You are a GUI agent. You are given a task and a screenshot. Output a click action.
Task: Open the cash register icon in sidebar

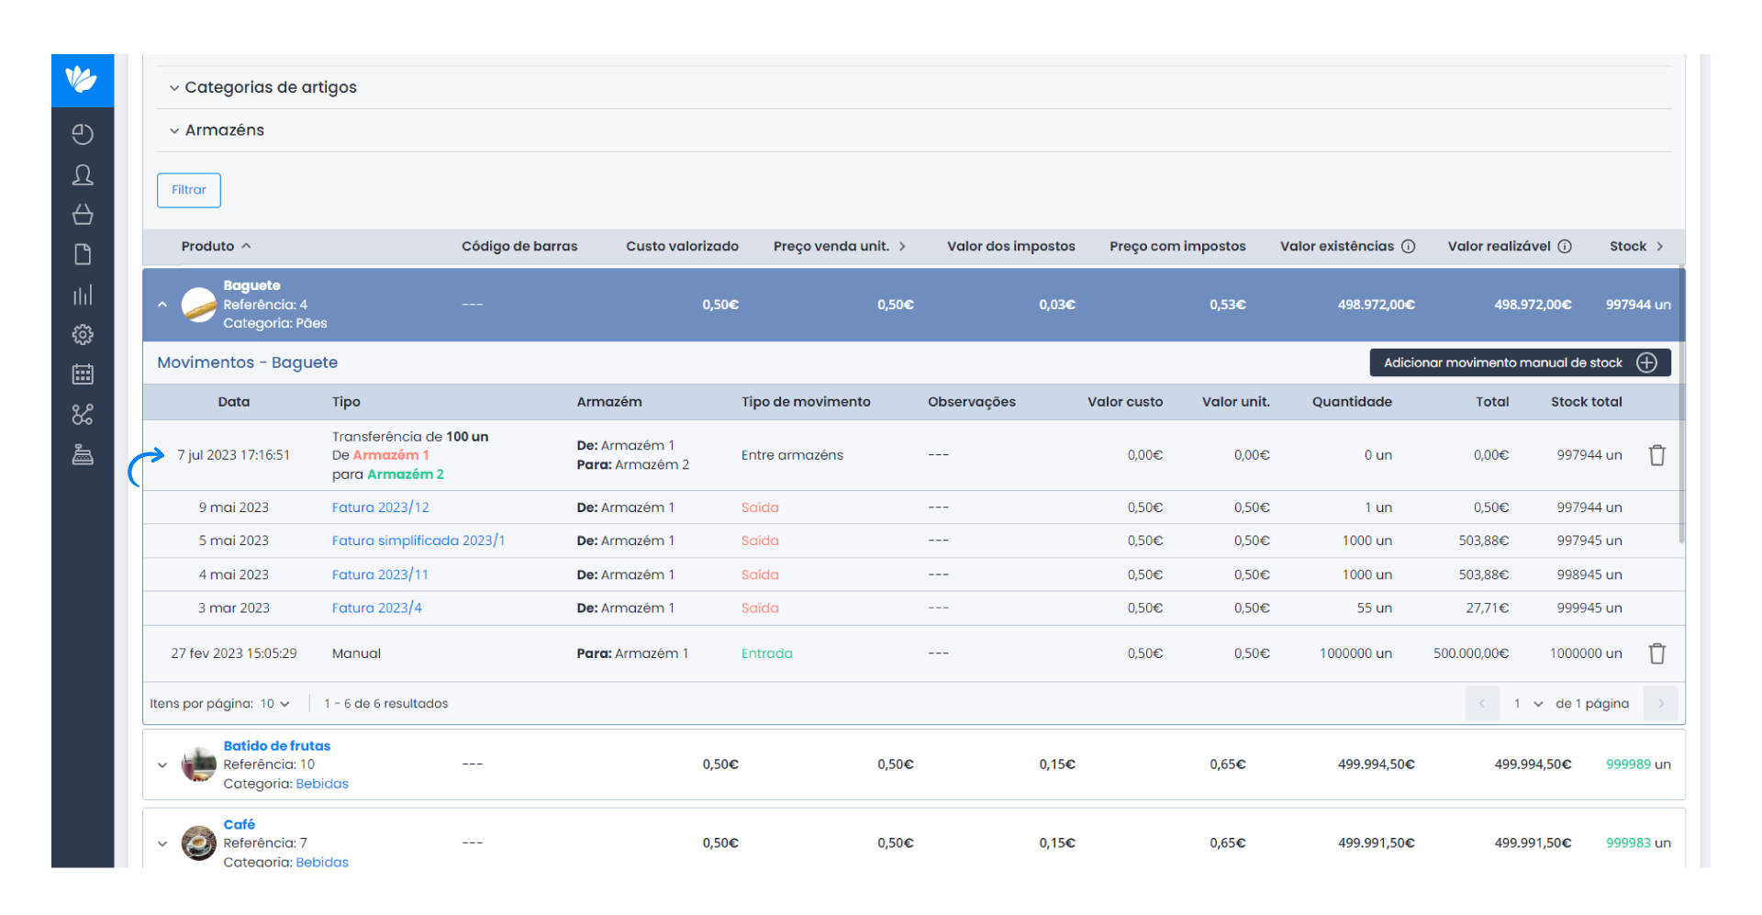tap(83, 454)
